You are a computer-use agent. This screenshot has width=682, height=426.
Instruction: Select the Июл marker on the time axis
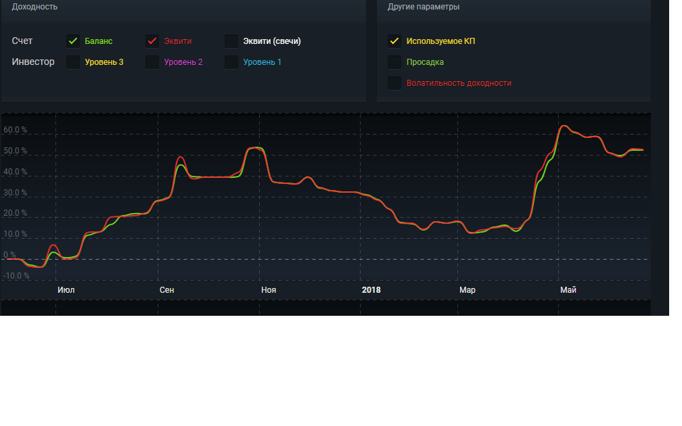[66, 290]
